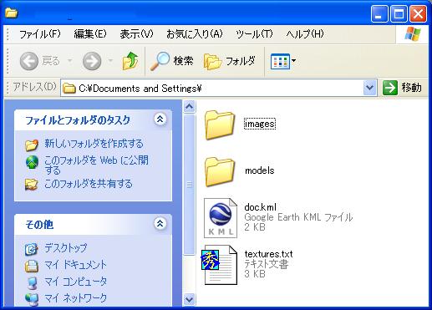Click the doc.kml file name
The image size is (432, 310).
tap(260, 207)
